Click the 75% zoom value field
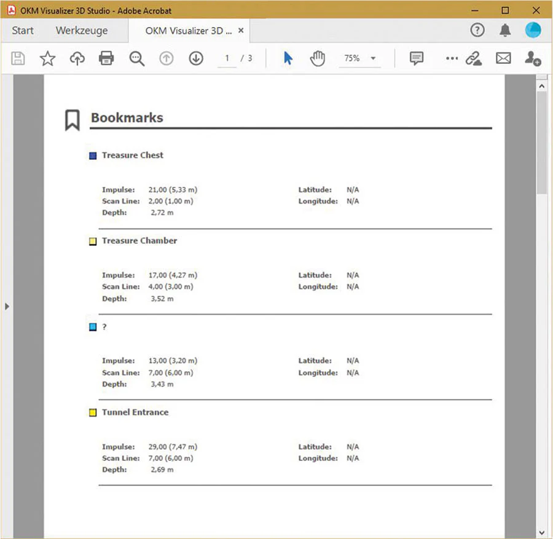553x539 pixels. [351, 58]
